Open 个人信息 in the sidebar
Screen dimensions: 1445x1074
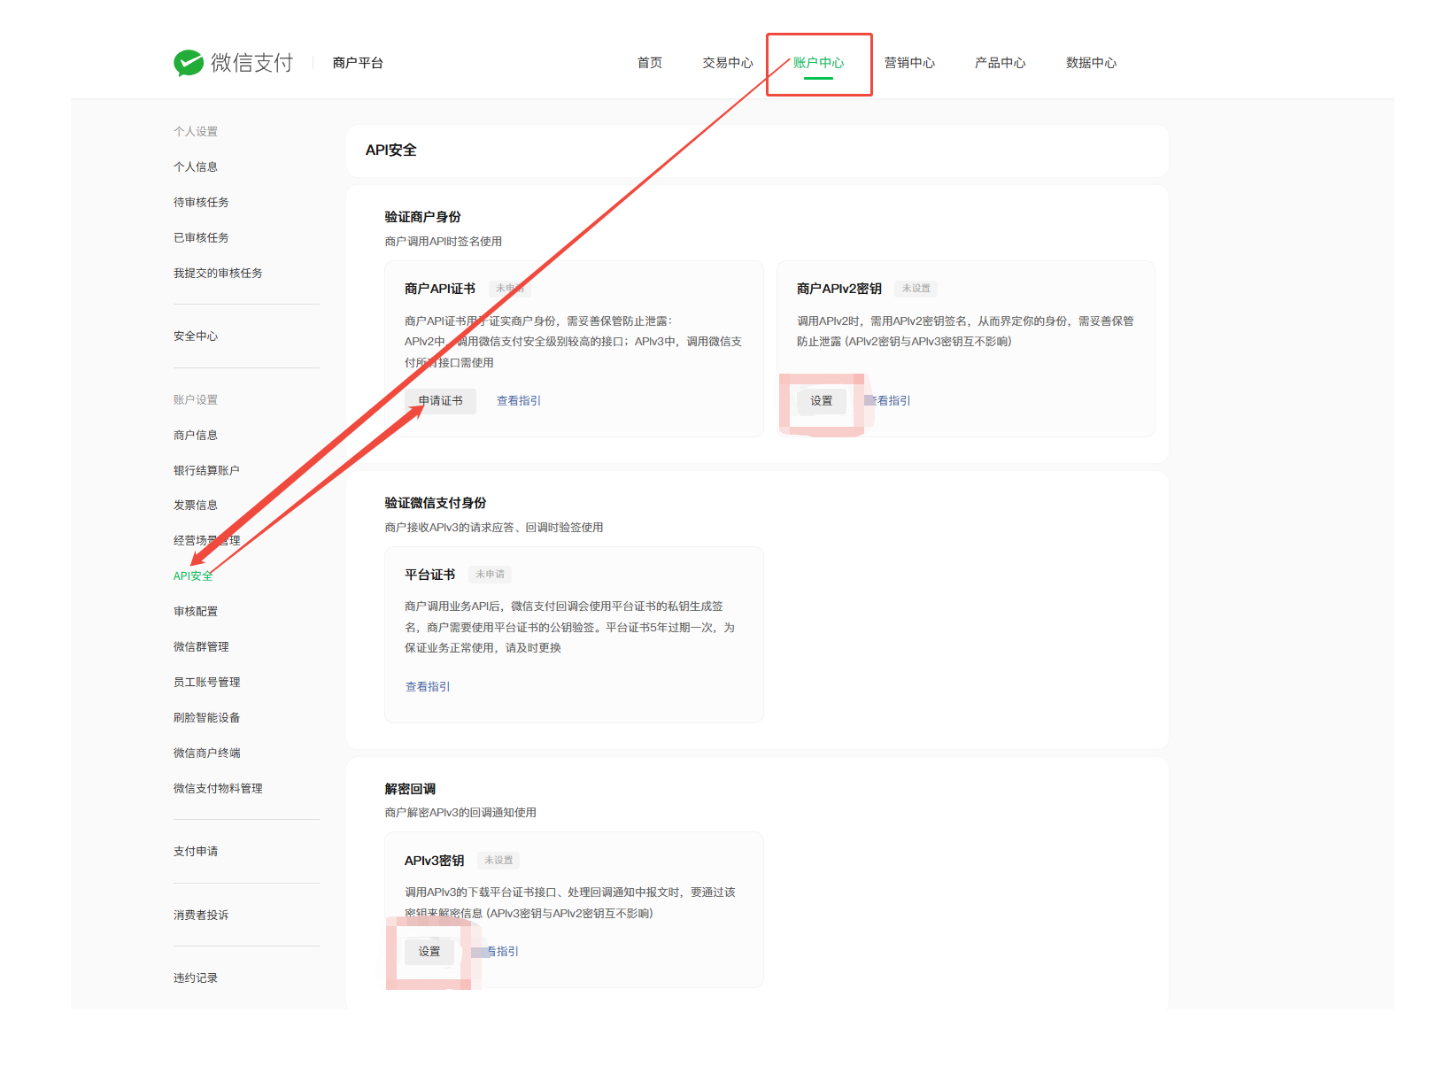pyautogui.click(x=196, y=167)
